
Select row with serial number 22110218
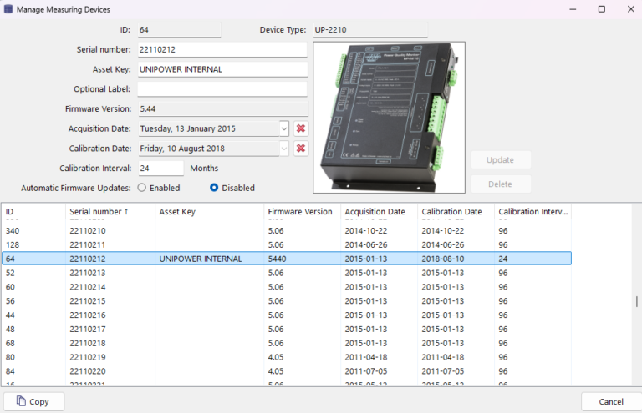coord(287,343)
